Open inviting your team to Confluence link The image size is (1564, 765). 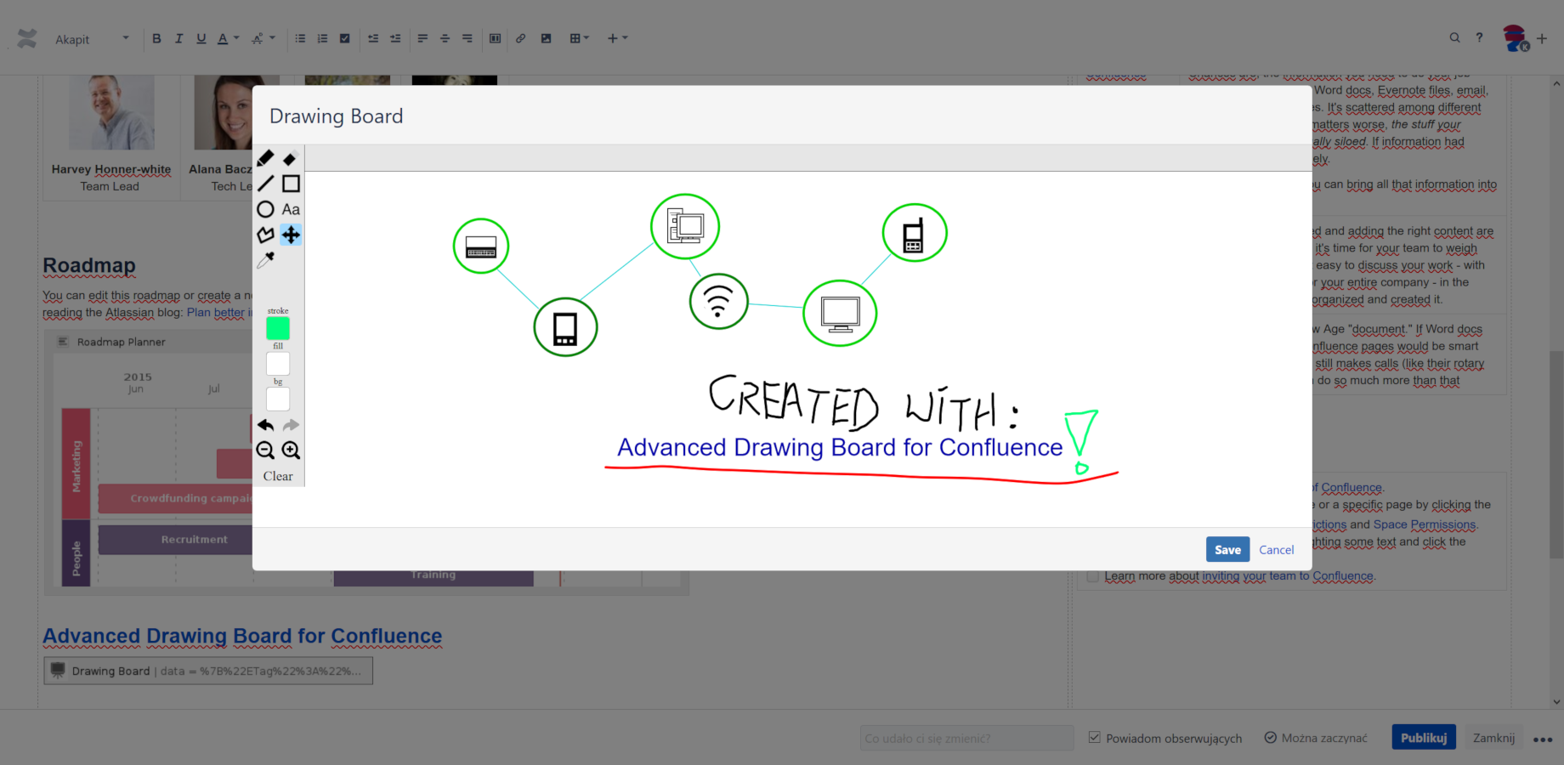point(1287,576)
